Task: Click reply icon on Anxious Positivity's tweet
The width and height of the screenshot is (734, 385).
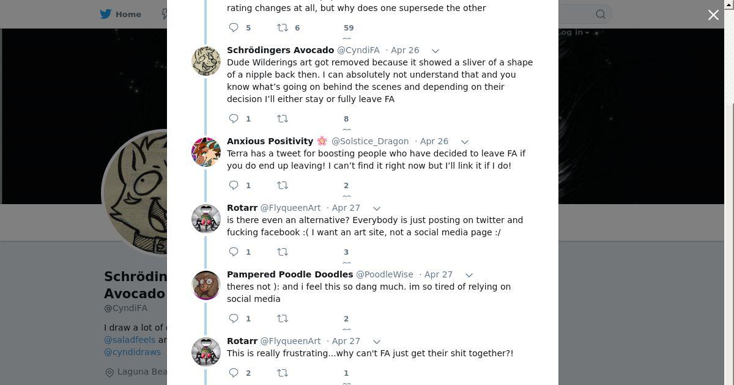Action: tap(234, 185)
